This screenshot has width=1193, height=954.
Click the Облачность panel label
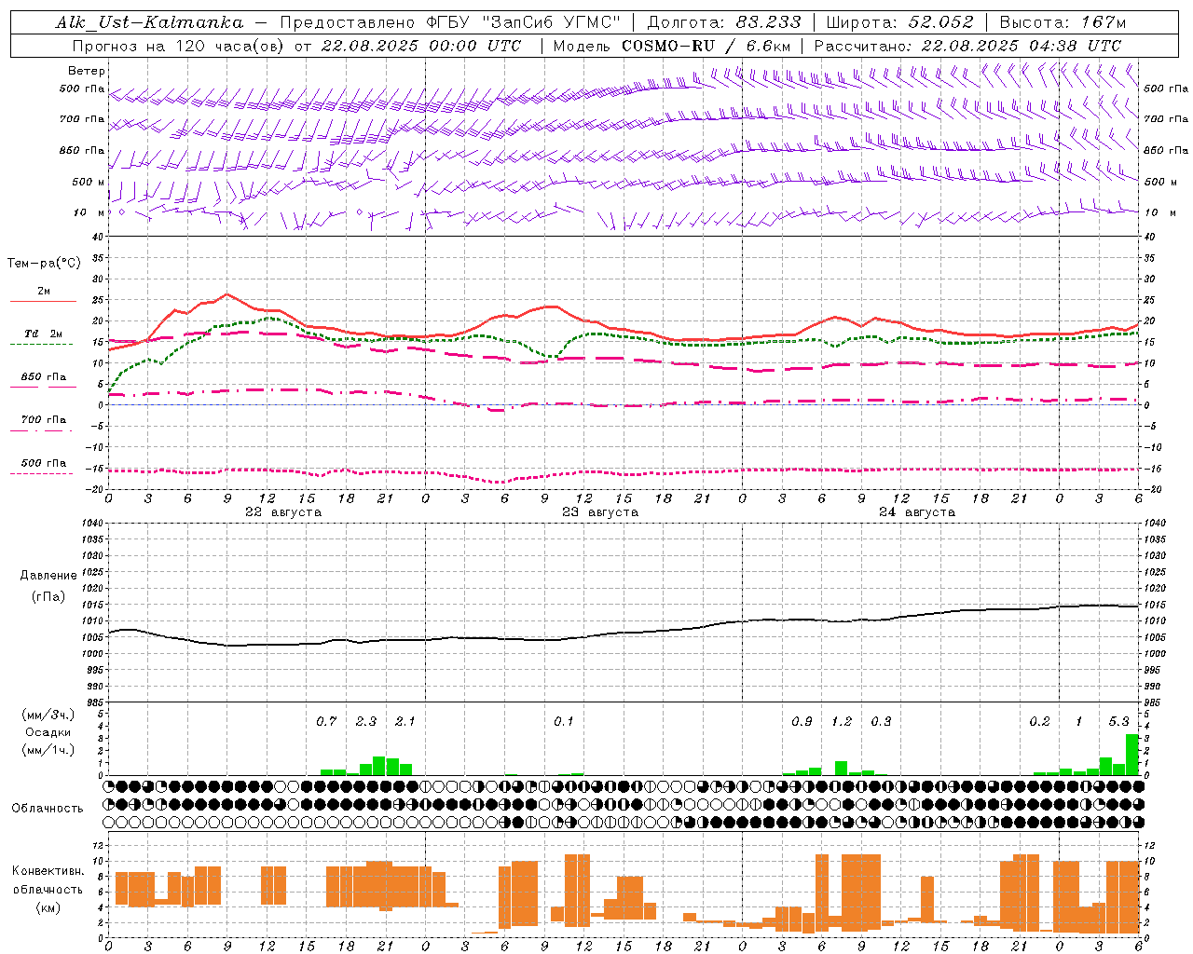[x=48, y=809]
